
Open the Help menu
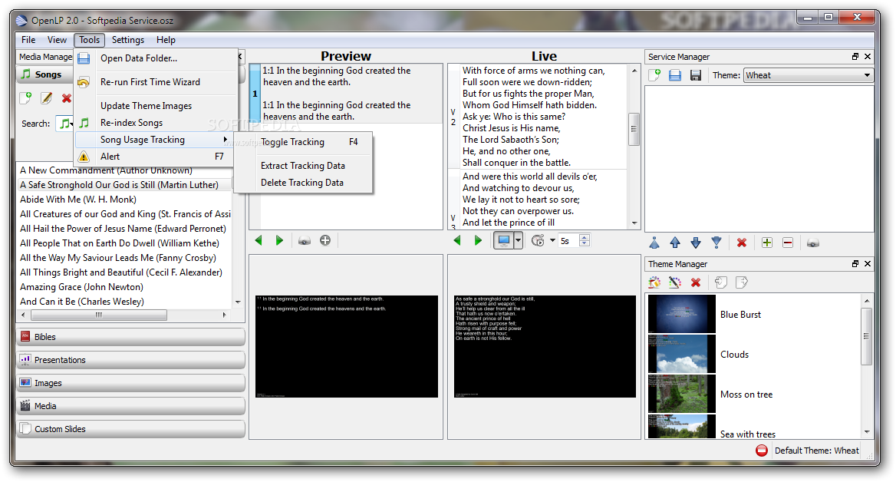point(166,39)
